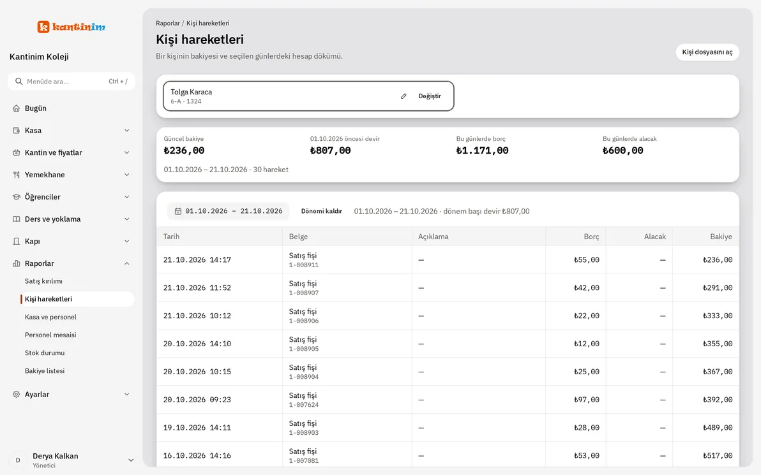This screenshot has height=475, width=761.
Task: Expand the Ayarlar chevron
Action: (x=126, y=395)
